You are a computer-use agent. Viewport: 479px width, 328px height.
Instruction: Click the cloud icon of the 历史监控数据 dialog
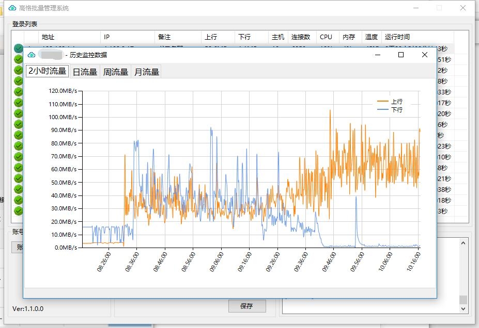[x=32, y=55]
